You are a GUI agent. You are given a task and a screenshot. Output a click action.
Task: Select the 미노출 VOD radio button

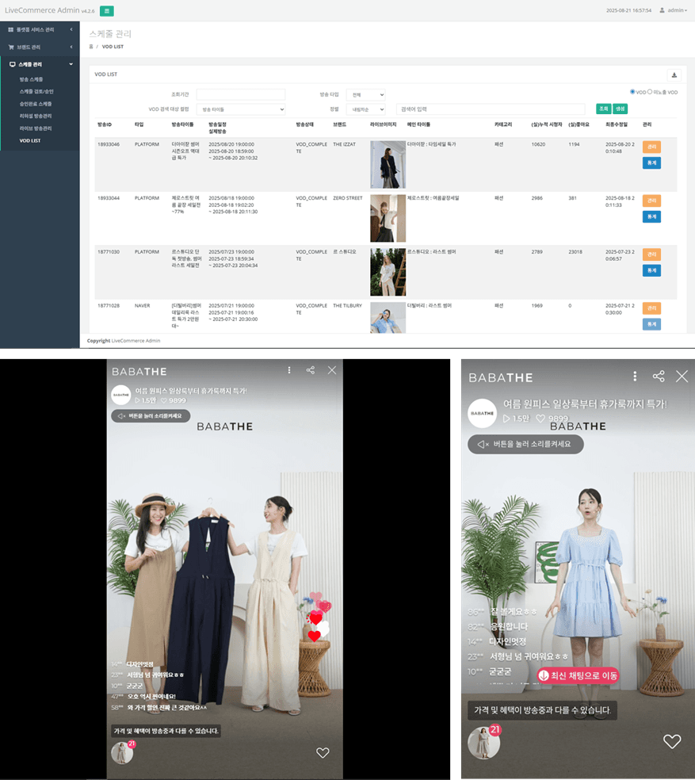pyautogui.click(x=650, y=91)
